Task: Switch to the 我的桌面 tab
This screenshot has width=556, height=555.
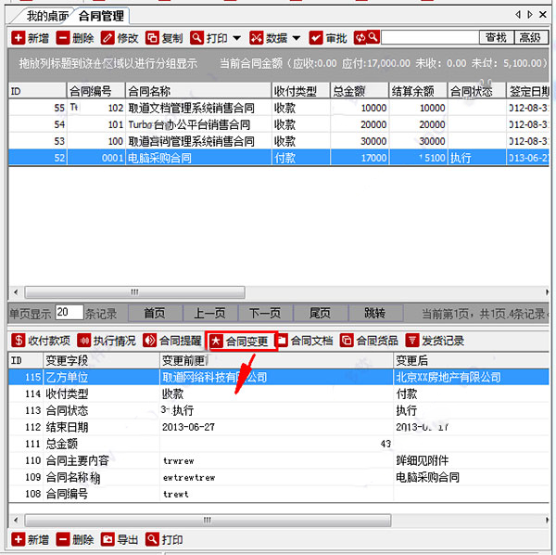Action: coord(48,16)
